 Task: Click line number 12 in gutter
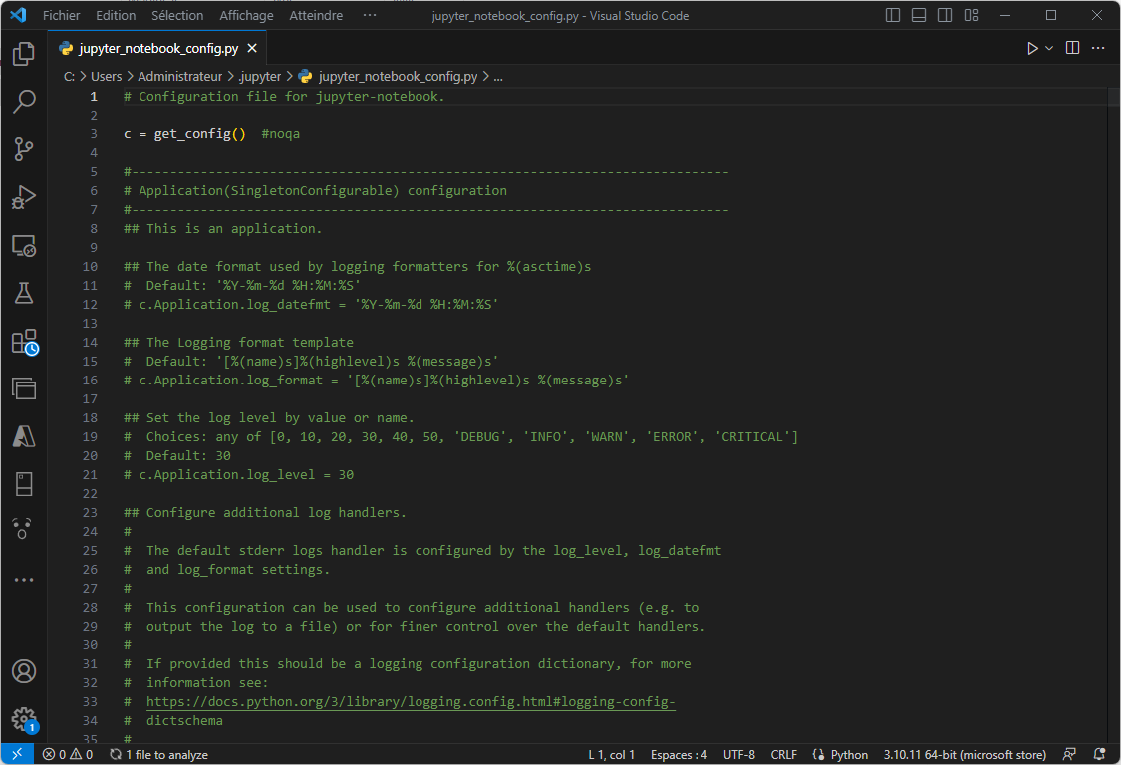90,305
